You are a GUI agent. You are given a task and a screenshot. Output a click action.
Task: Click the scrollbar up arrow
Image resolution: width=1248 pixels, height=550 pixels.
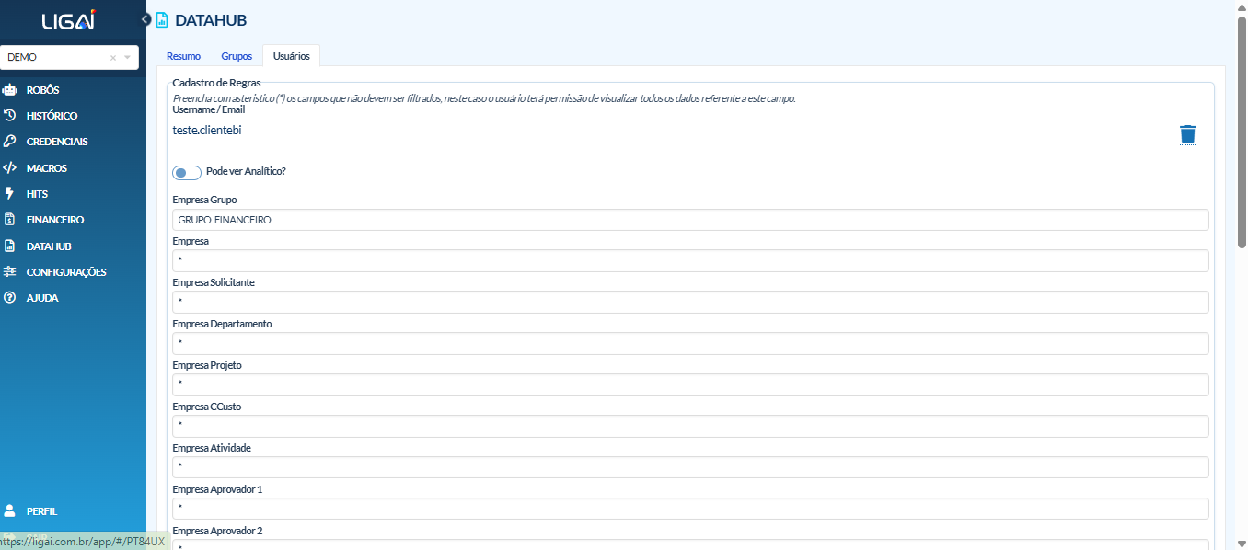pos(1242,6)
